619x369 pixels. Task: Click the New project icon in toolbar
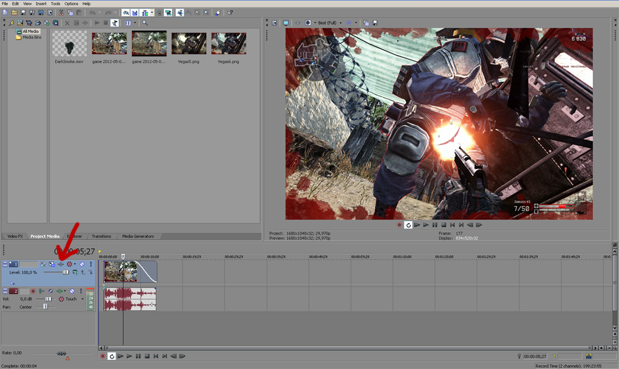(x=5, y=12)
